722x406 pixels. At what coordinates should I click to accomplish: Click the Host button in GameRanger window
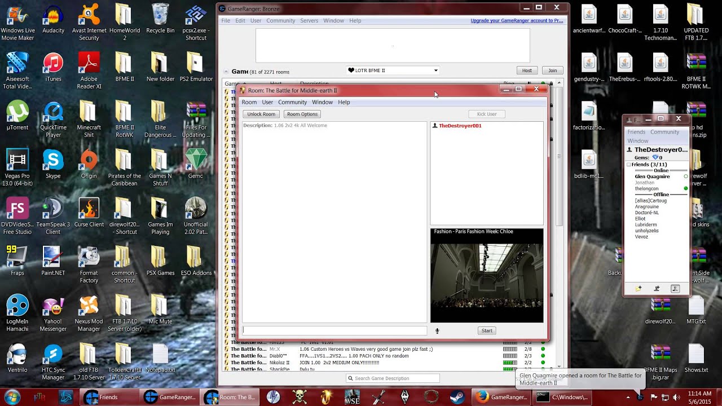(x=527, y=70)
